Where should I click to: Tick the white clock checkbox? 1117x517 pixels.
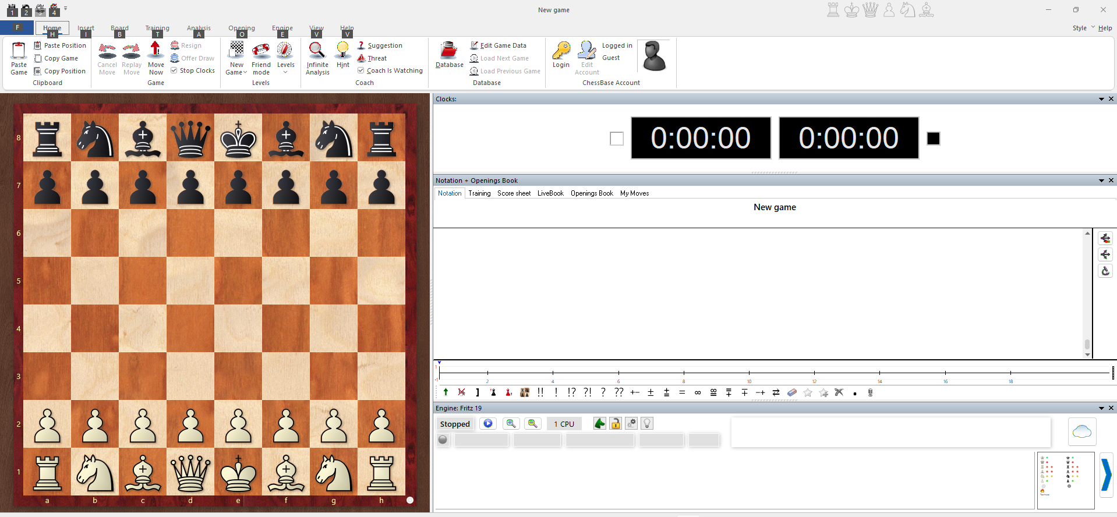pos(617,139)
